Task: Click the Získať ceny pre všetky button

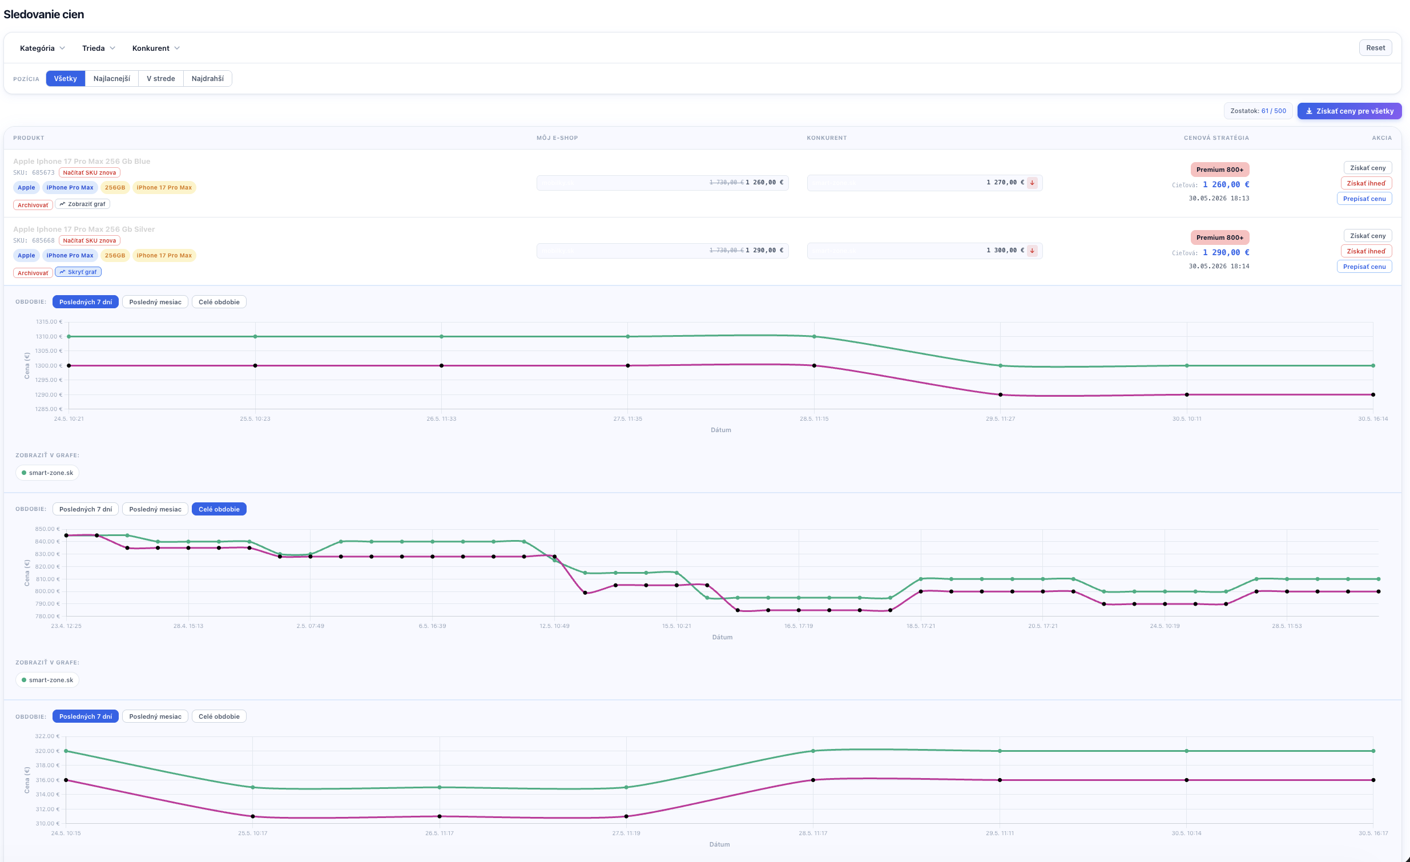Action: click(1349, 111)
